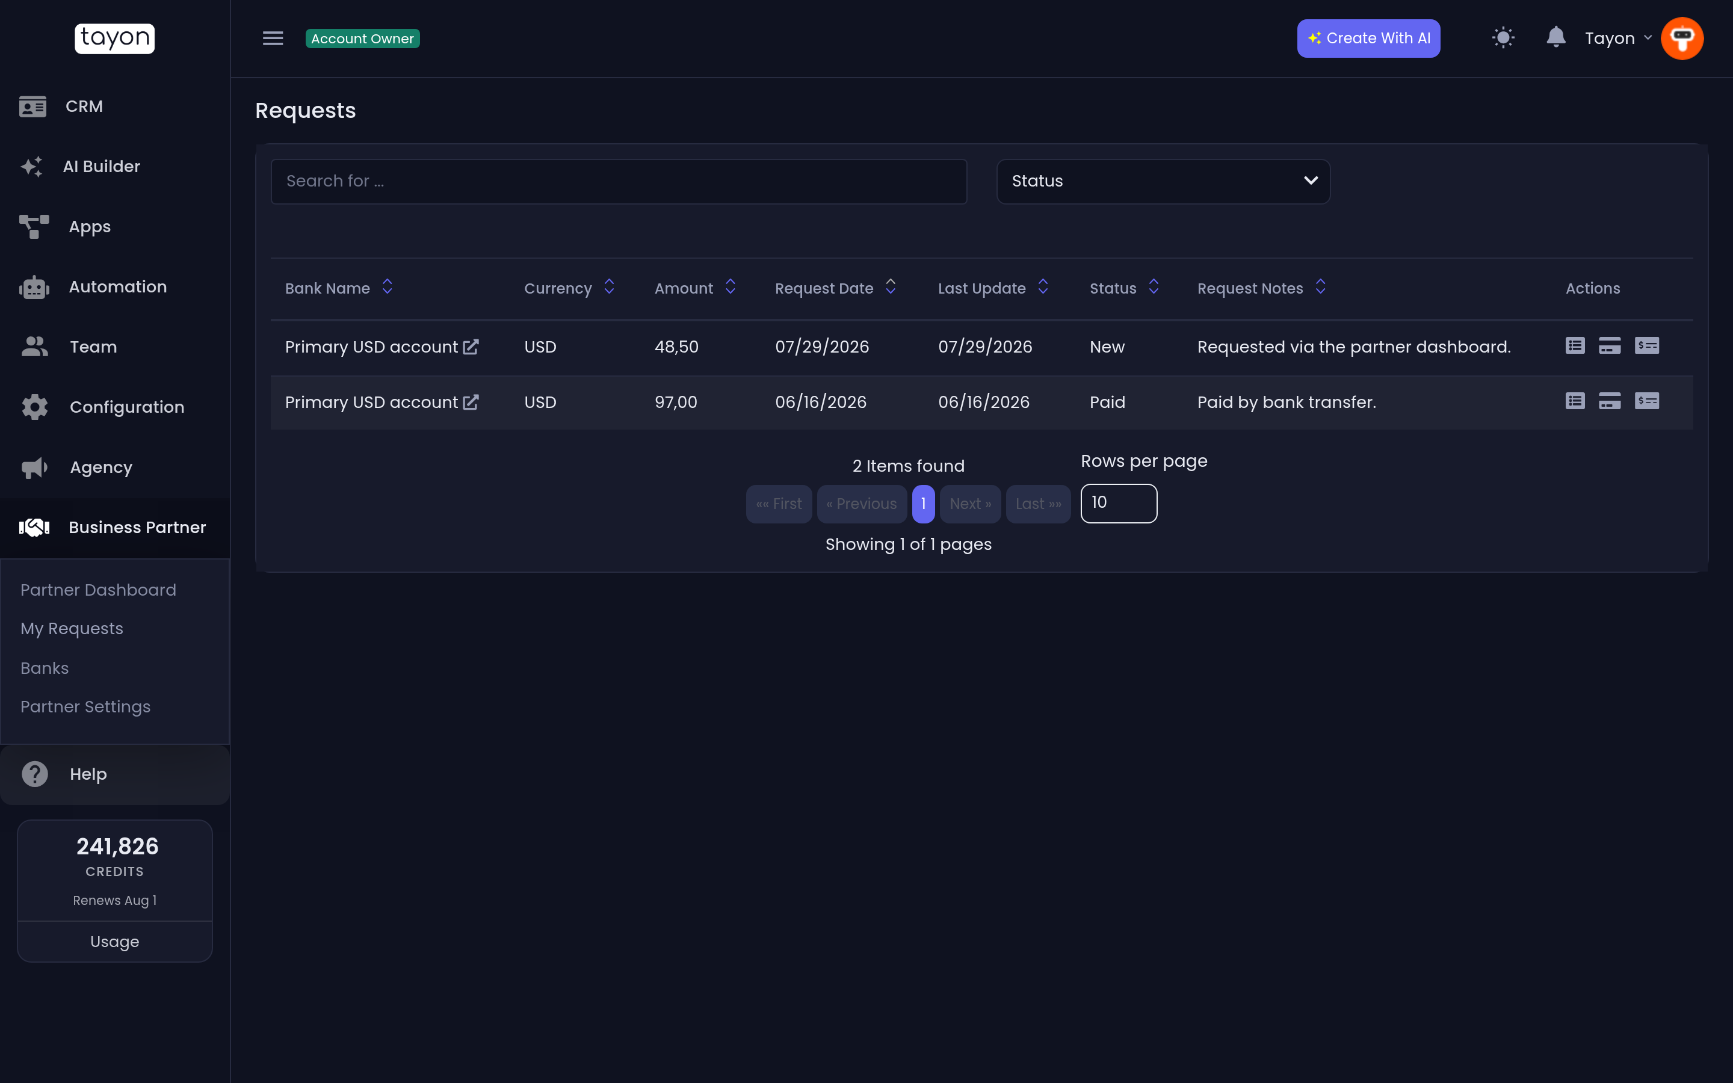Open external link icon on the 07/29/2026 row bank
1733x1083 pixels.
pos(471,347)
